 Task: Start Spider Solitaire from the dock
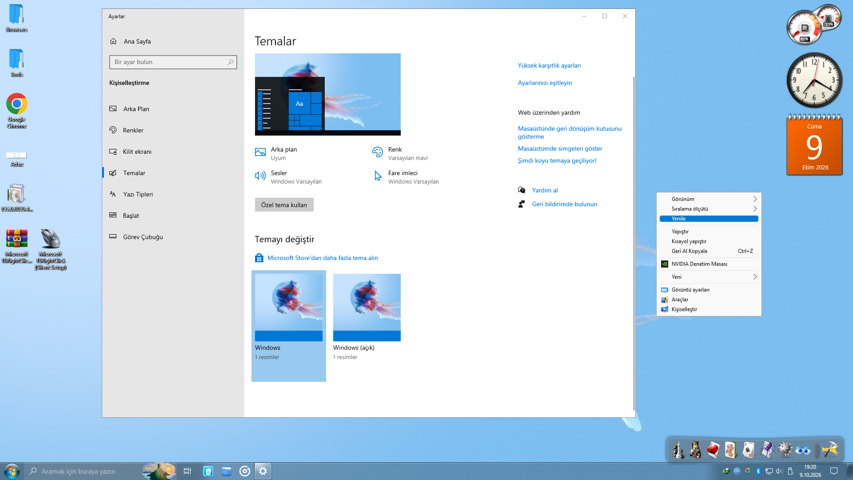click(767, 450)
